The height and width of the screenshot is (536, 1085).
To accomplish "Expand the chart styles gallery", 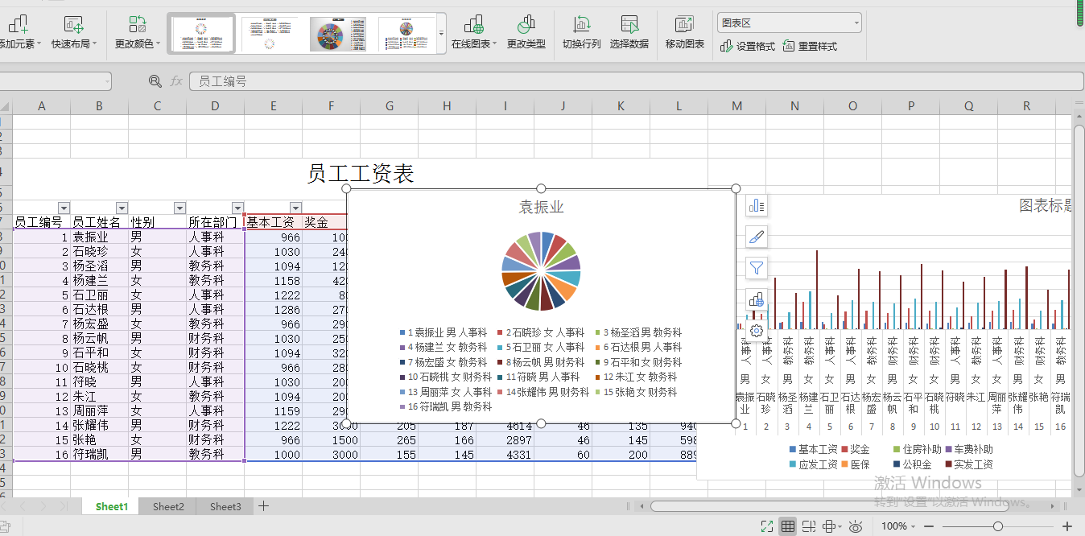I will 441,34.
